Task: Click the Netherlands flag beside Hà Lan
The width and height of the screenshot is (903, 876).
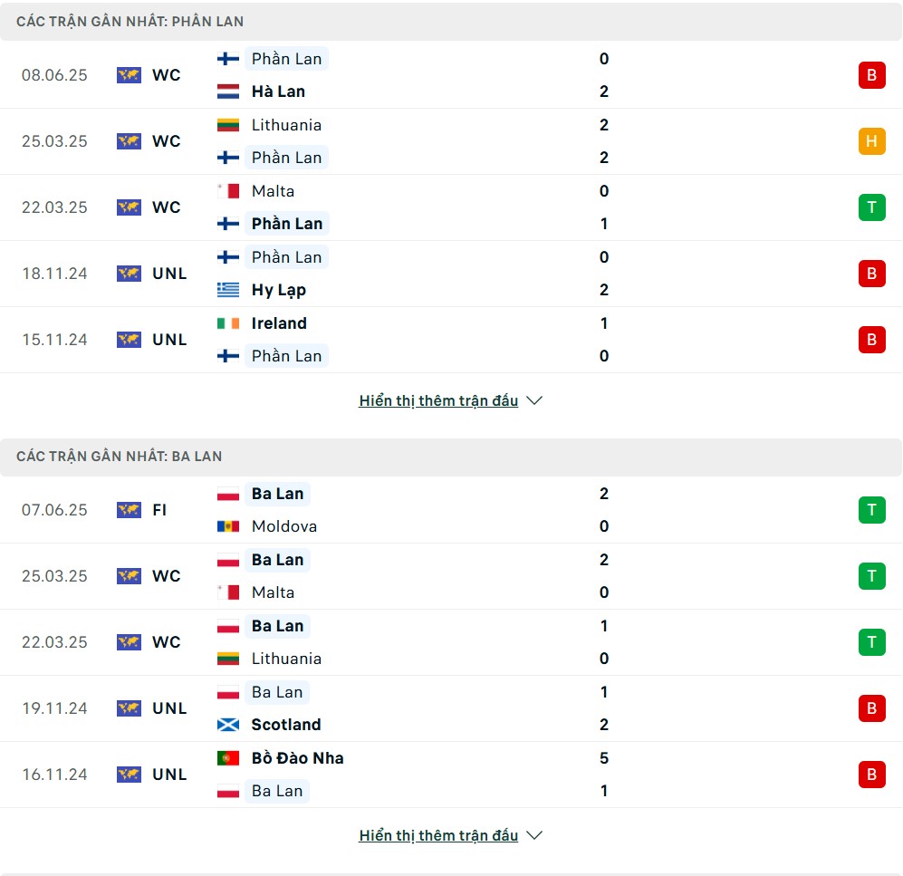Action: (x=228, y=91)
